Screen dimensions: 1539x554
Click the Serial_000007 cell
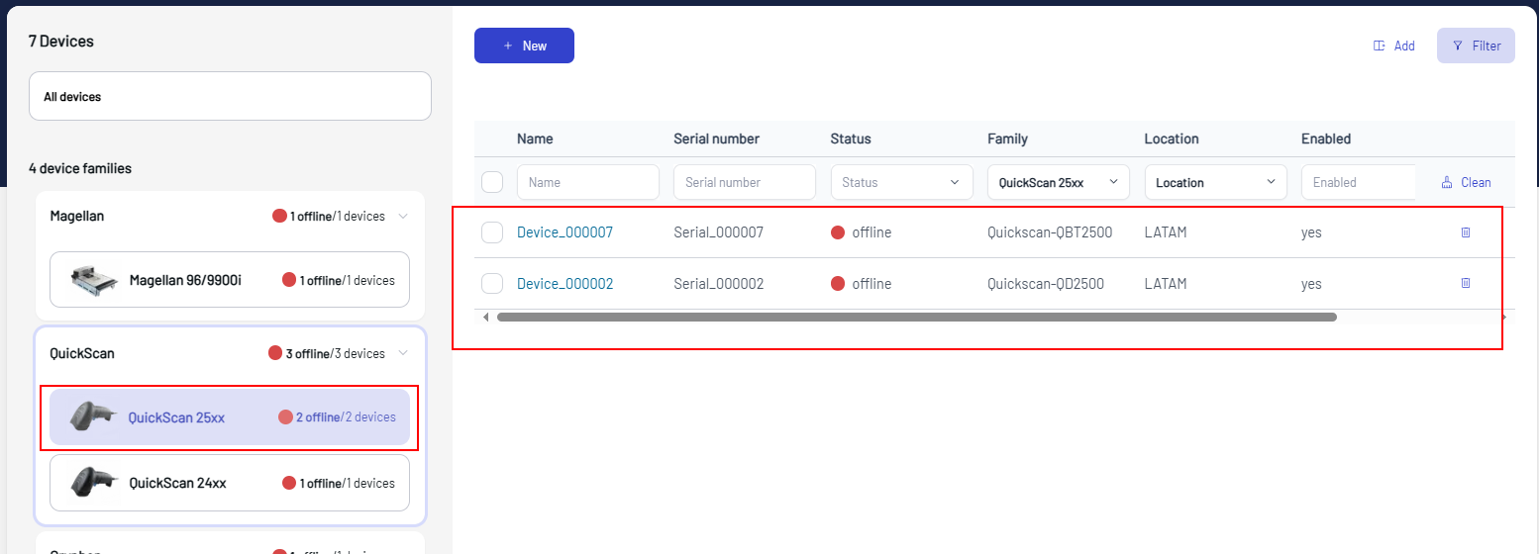[x=718, y=232]
